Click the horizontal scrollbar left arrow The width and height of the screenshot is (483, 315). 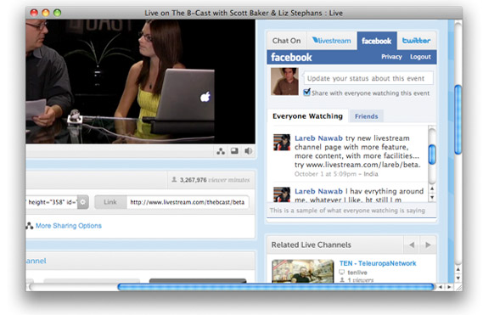click(441, 287)
